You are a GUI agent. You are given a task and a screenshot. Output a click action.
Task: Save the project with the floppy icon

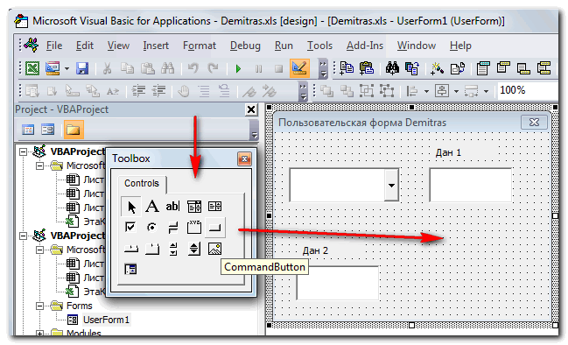[82, 68]
